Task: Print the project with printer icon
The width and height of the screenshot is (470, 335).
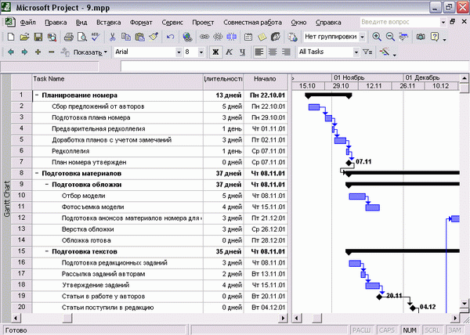Action: (x=69, y=37)
